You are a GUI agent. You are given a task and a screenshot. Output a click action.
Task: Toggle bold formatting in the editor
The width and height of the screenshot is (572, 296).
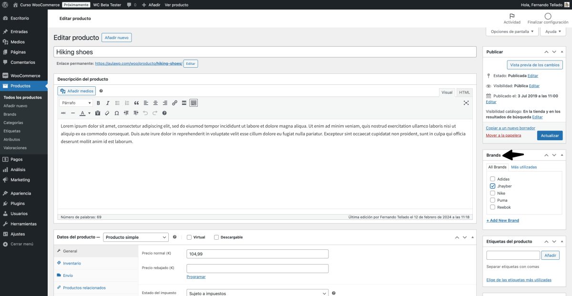pyautogui.click(x=98, y=102)
